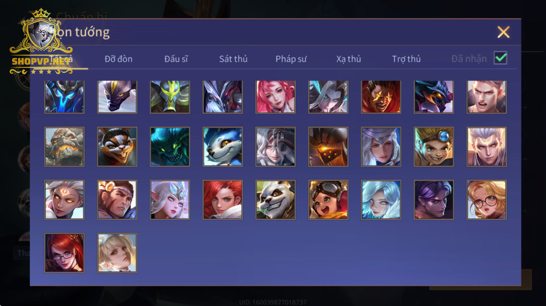The height and width of the screenshot is (306, 546).
Task: Select the raccoon-like brown furry hero
Action: [117, 147]
